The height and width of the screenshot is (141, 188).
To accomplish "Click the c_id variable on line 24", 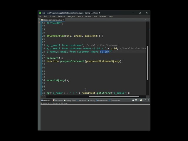I will pyautogui.click(x=114, y=48).
